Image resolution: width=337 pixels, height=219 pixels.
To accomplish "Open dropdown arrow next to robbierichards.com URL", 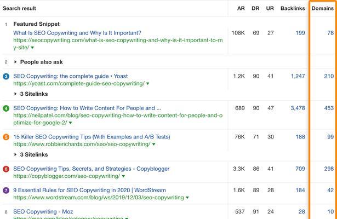I will click(154, 145).
